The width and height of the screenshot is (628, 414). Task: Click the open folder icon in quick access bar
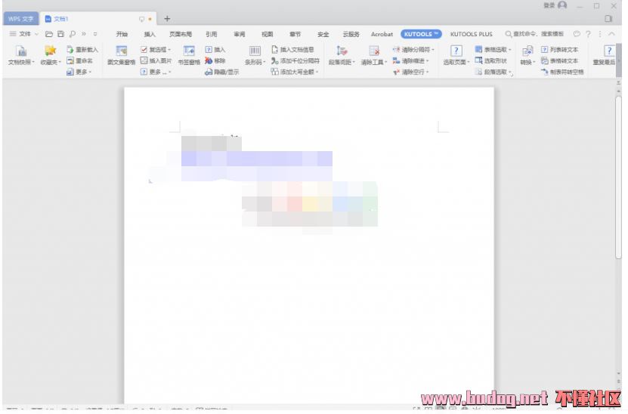49,34
